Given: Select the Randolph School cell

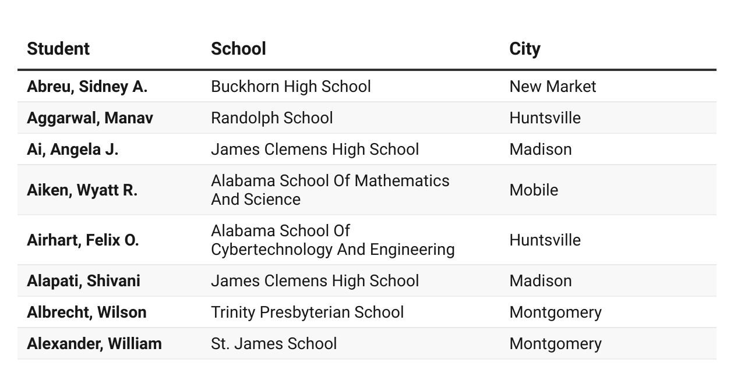Looking at the screenshot, I should [x=272, y=118].
